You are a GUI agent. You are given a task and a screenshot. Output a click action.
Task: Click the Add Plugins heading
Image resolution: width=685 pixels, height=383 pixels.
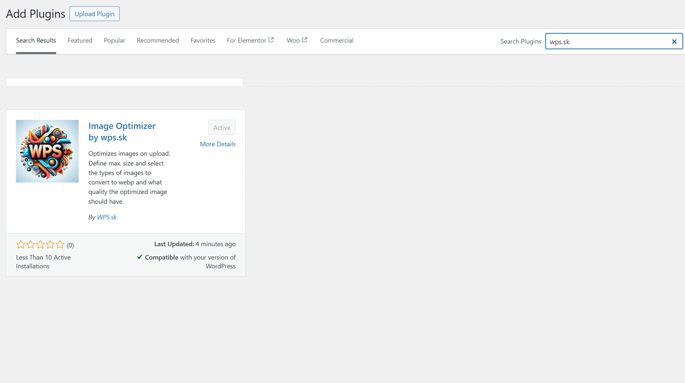[x=36, y=14]
